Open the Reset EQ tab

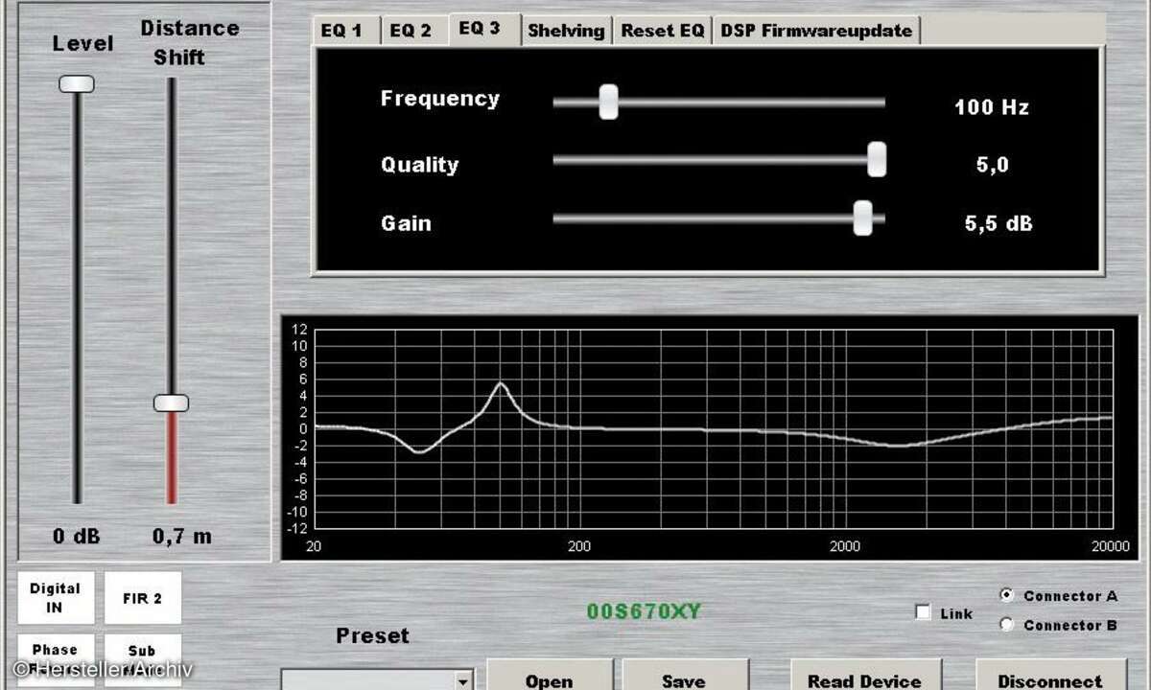(663, 31)
